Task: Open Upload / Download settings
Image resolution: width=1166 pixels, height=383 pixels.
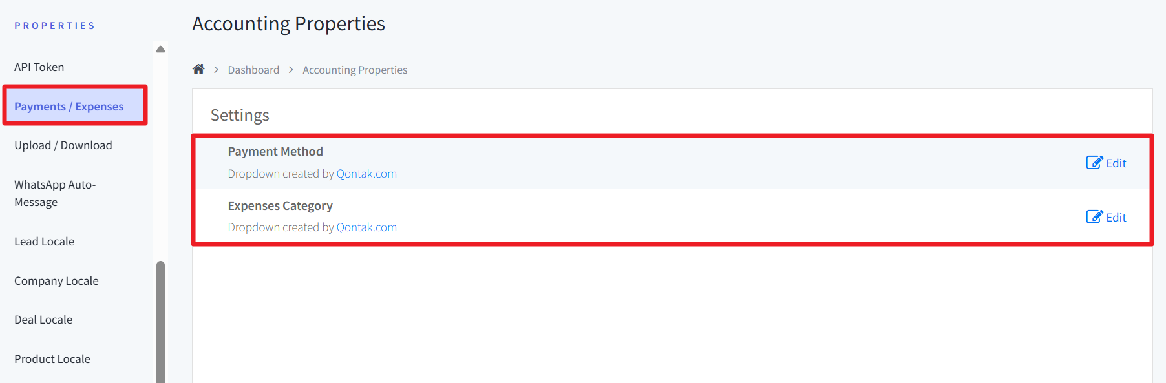Action: point(63,145)
